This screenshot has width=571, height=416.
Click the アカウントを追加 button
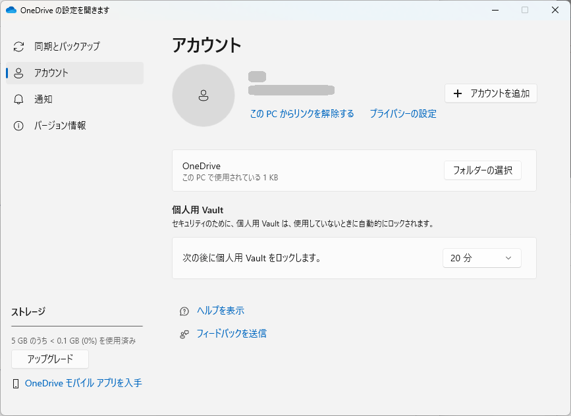click(491, 93)
